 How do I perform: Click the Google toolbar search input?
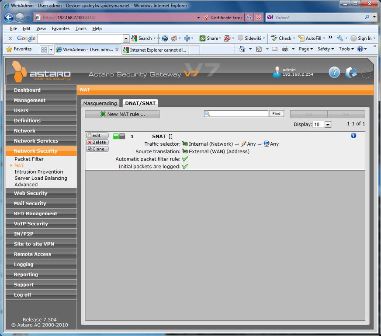click(80, 38)
